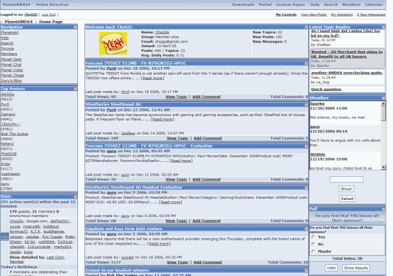Open the Portal menu item

click(x=265, y=5)
